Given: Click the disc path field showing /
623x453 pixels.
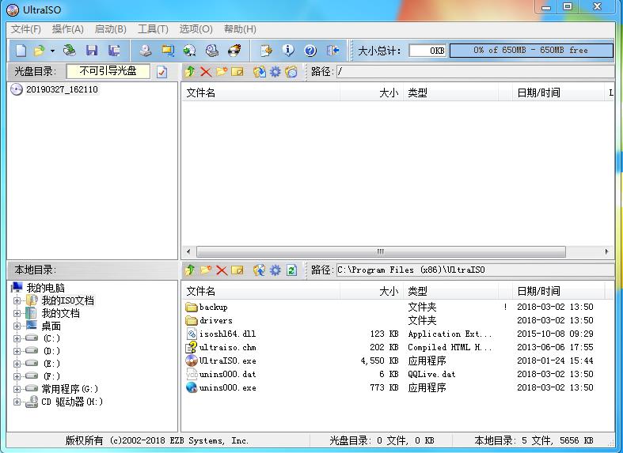Looking at the screenshot, I should (x=475, y=72).
